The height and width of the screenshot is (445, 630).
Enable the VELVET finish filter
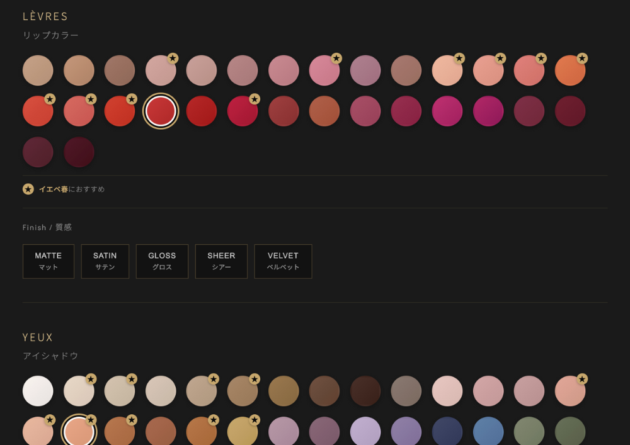tap(283, 261)
